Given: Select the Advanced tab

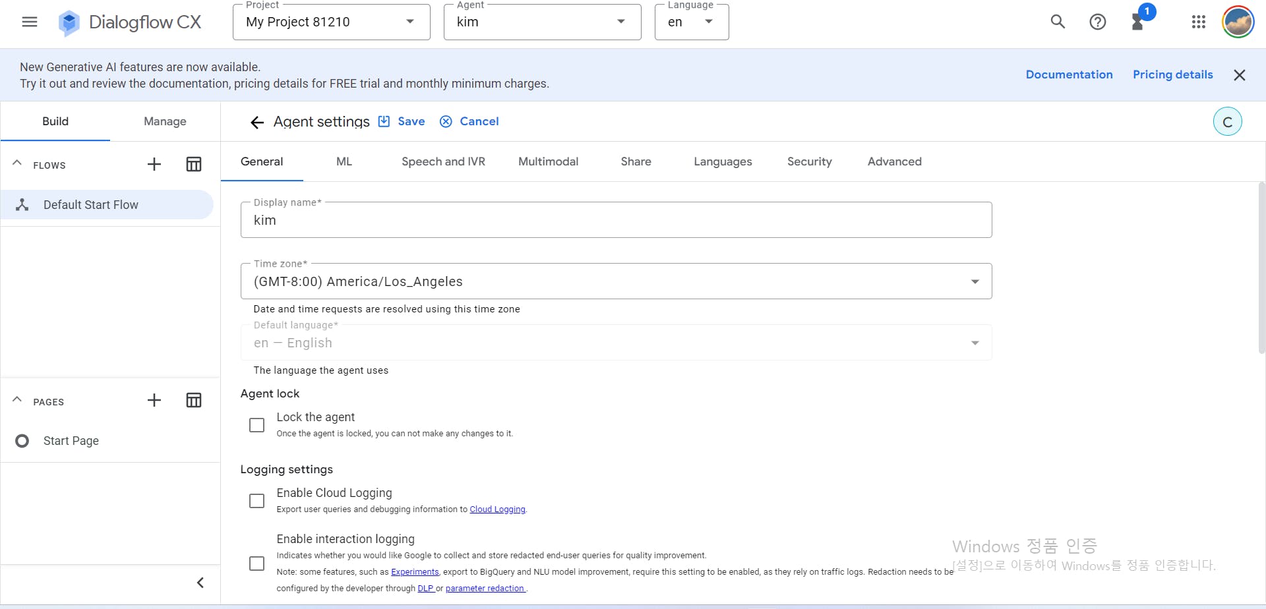Looking at the screenshot, I should tap(894, 161).
